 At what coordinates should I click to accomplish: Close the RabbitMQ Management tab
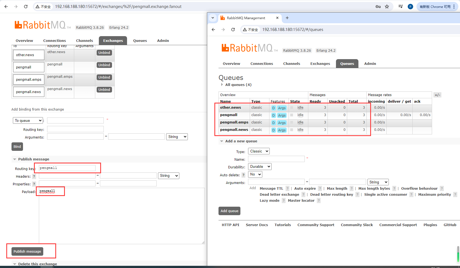point(277,18)
